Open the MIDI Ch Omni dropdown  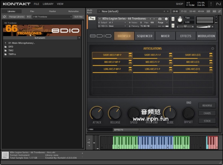coord(113,26)
